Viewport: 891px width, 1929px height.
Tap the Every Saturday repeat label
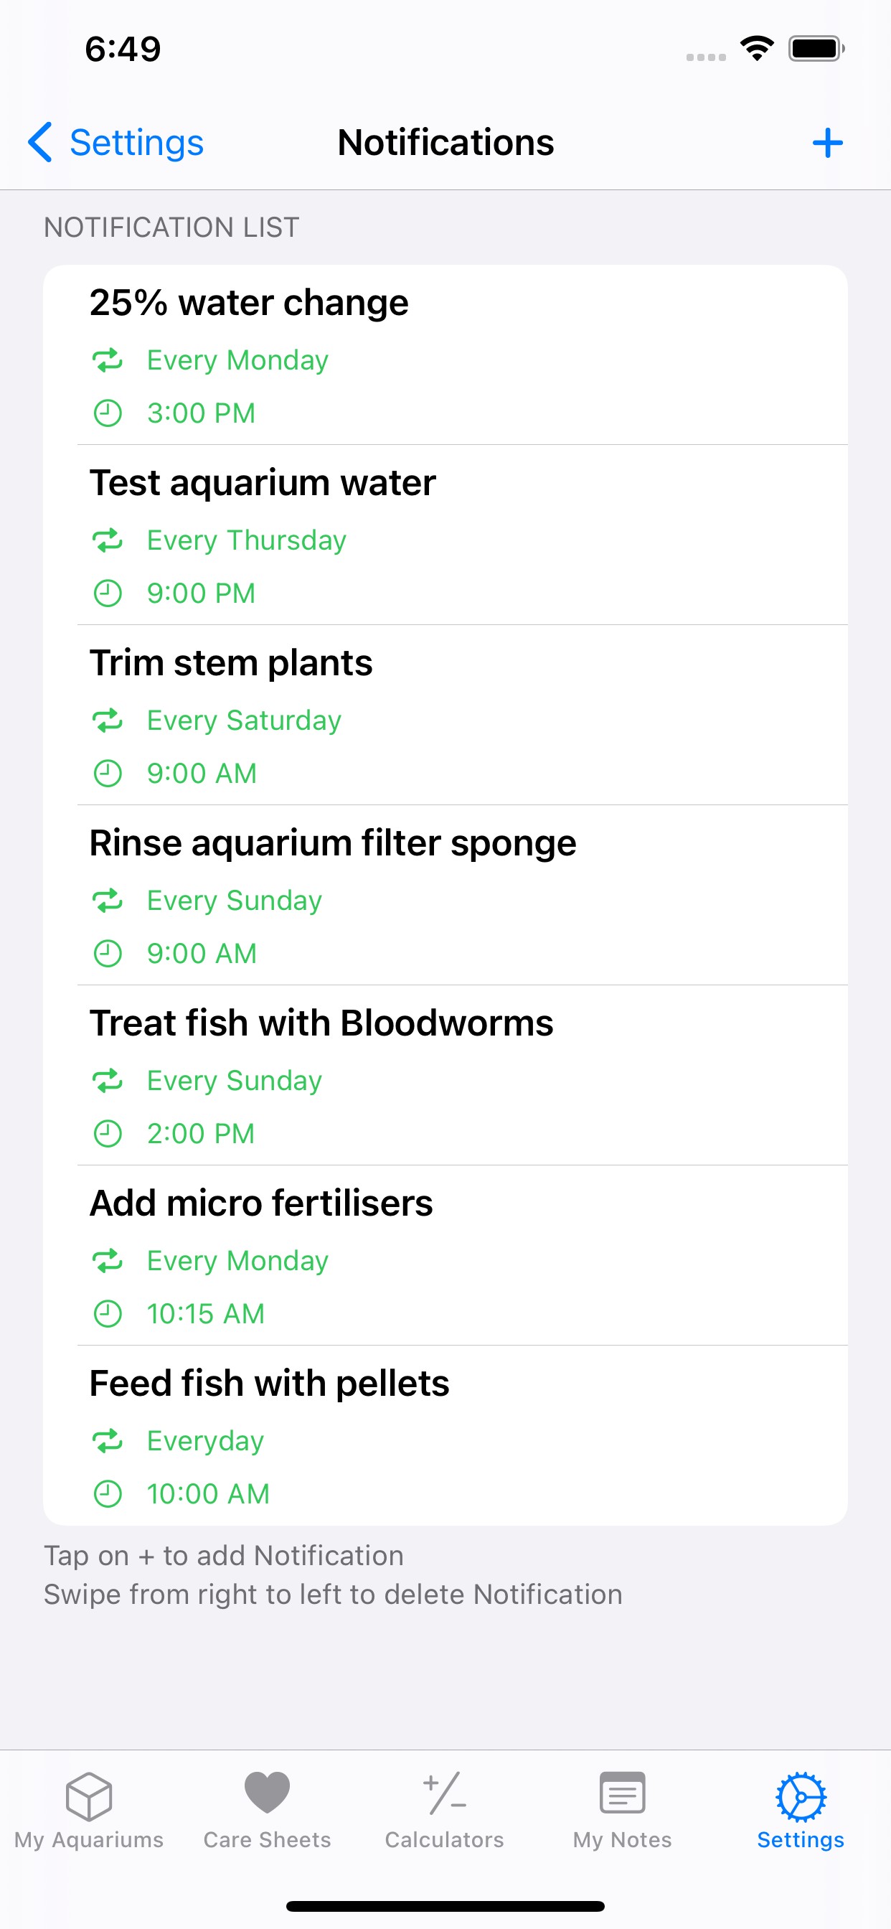tap(244, 721)
